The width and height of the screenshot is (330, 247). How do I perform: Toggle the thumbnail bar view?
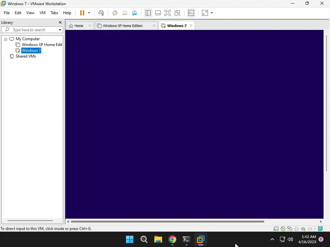click(x=158, y=13)
